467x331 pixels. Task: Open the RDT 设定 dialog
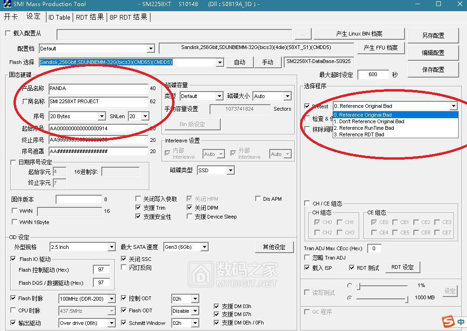coord(403,267)
